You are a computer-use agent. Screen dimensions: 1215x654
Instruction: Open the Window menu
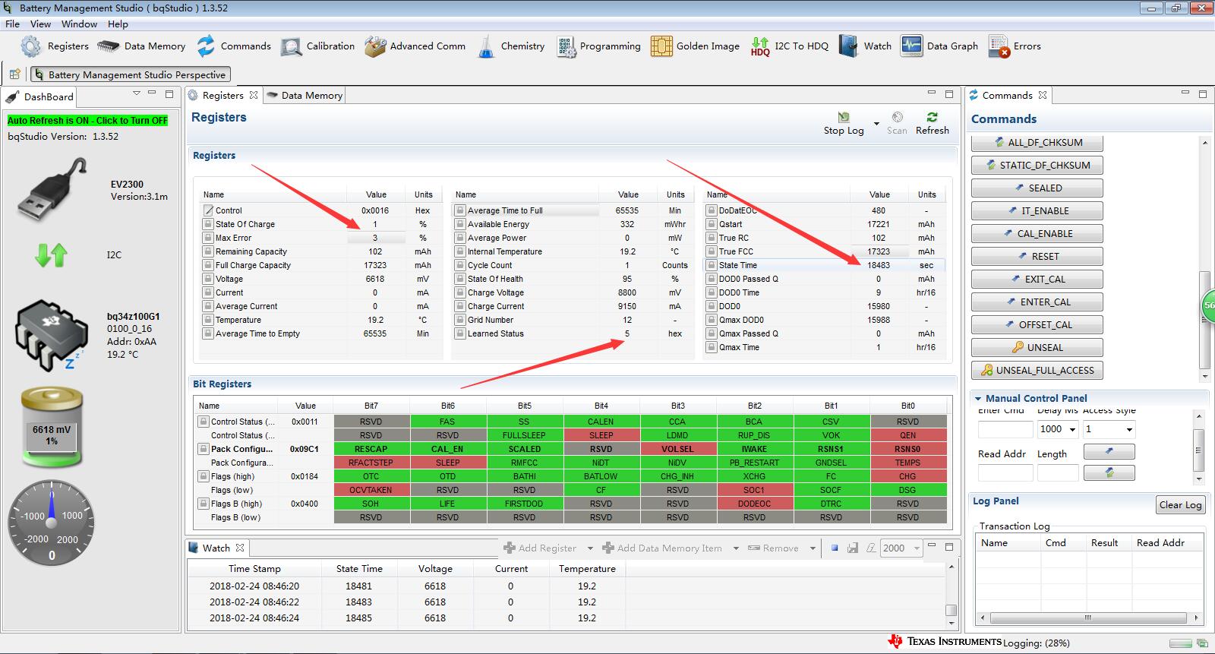[x=79, y=24]
